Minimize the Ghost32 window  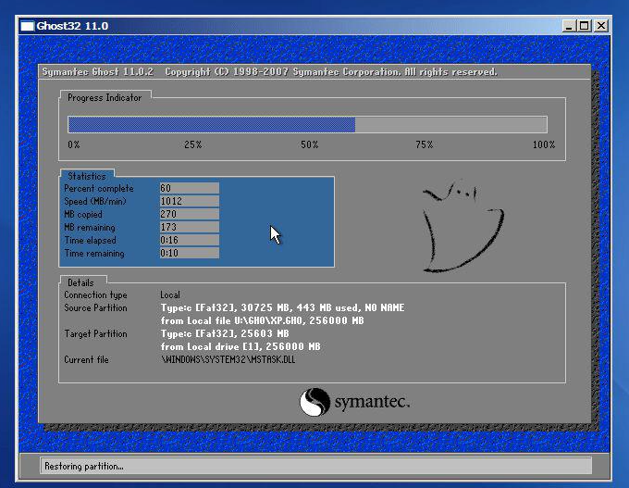569,26
